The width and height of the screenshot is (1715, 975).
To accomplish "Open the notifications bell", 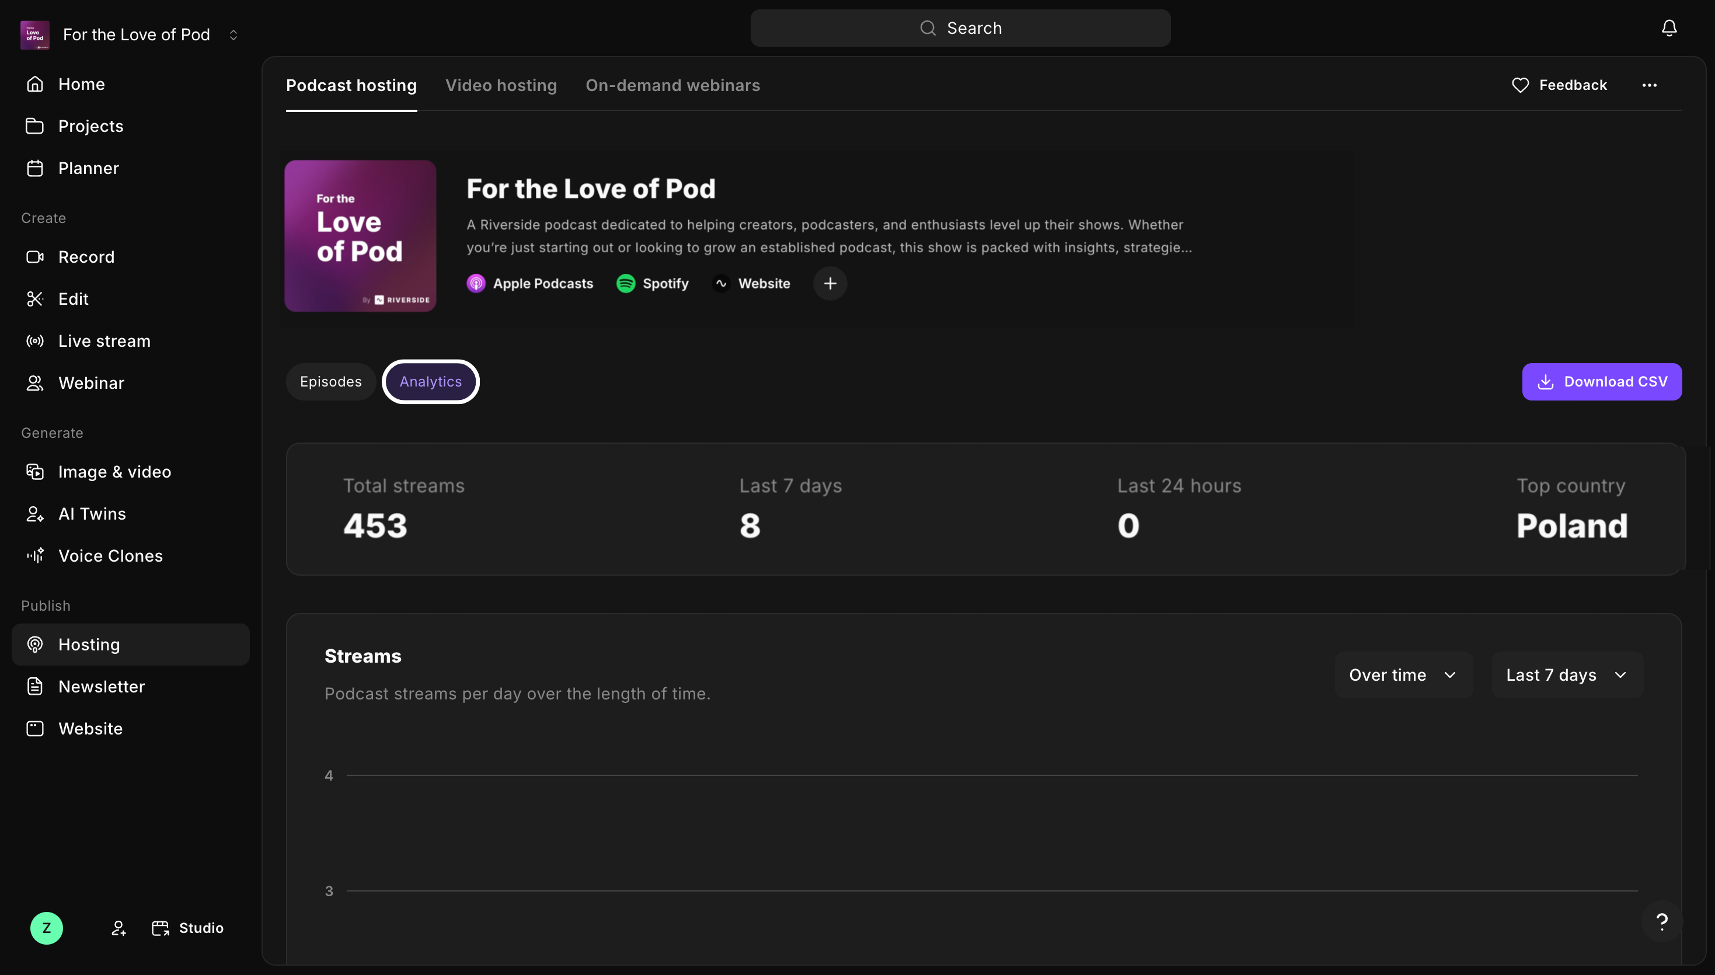I will pos(1669,27).
